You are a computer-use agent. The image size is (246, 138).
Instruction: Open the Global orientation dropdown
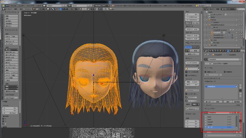tap(73, 9)
